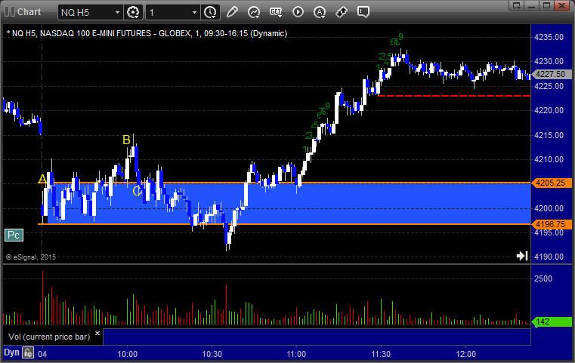Open the alerts 'A' circle icon menu
This screenshot has height=363, width=575.
[320, 12]
